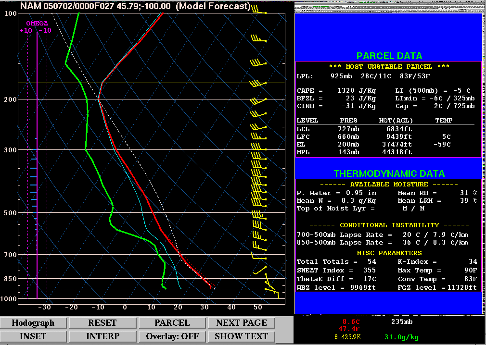The height and width of the screenshot is (345, 486).
Task: Click the 500 pressure level label
Action: tap(11, 213)
